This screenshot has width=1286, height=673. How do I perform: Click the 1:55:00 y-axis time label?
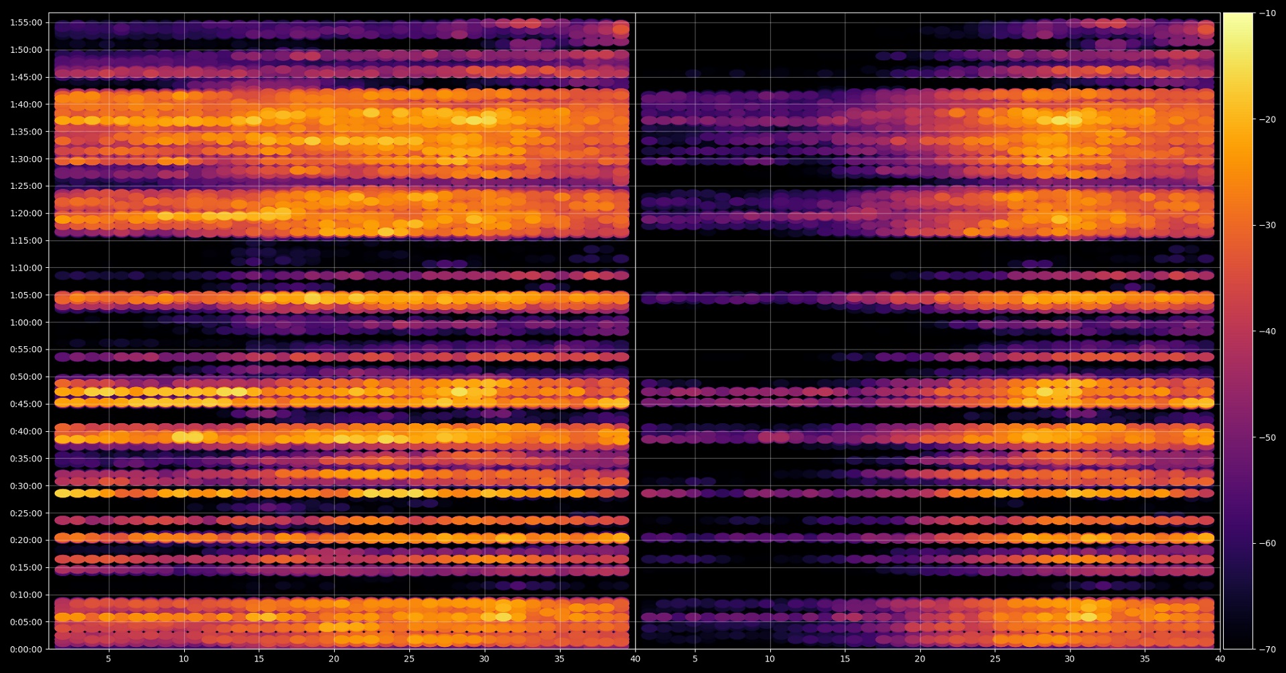point(26,23)
